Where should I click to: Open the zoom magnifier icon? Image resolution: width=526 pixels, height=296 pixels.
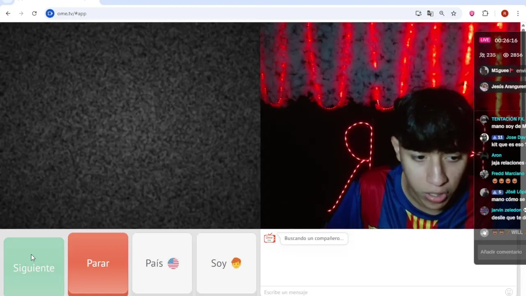[442, 14]
